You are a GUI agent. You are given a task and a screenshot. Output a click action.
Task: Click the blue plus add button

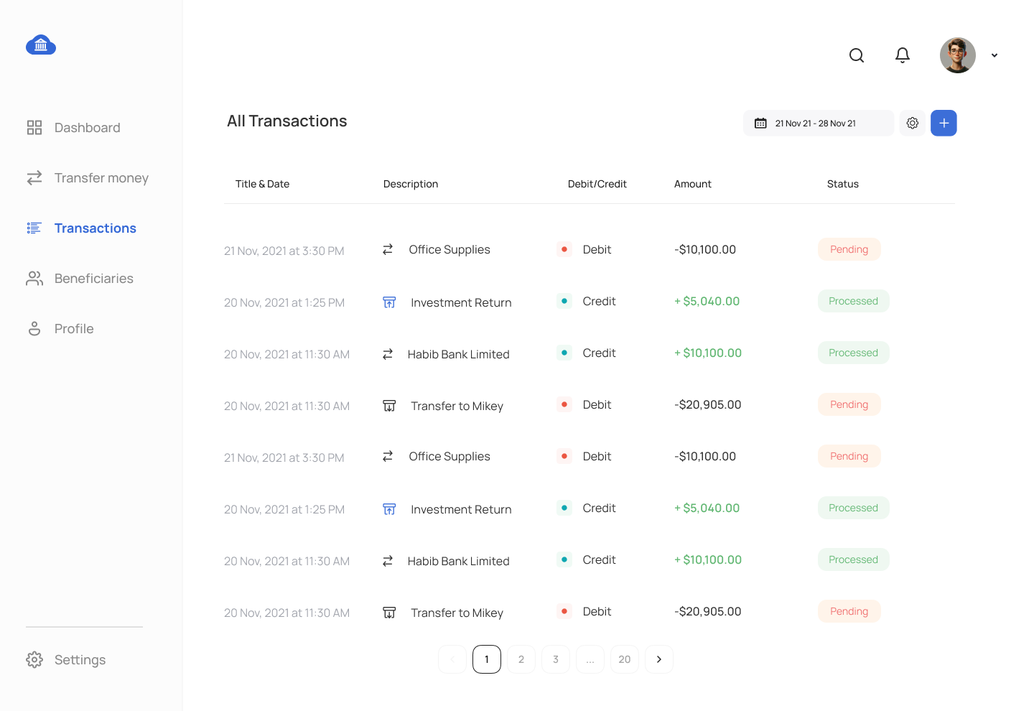coord(944,123)
